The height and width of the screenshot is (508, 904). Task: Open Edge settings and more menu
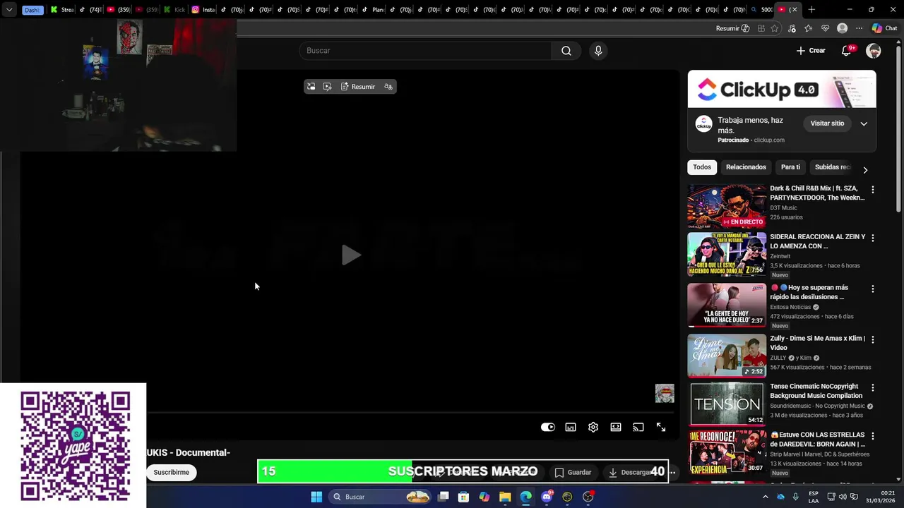(859, 28)
